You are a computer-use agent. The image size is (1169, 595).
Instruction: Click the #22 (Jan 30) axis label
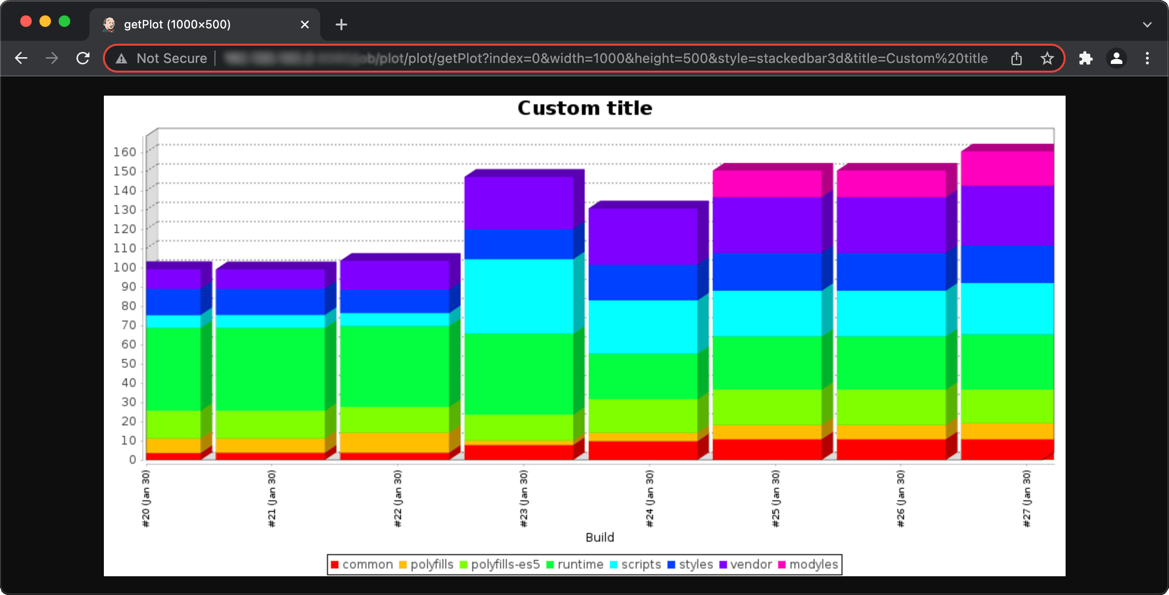pyautogui.click(x=398, y=499)
